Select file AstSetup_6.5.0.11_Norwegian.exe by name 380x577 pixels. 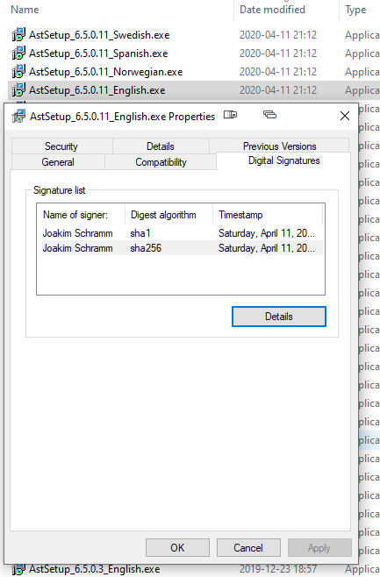tap(105, 72)
